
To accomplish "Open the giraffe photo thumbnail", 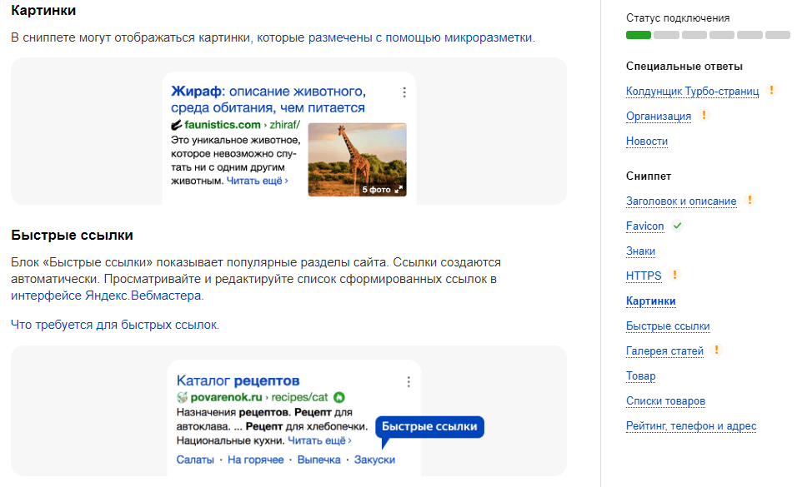I will pos(357,160).
